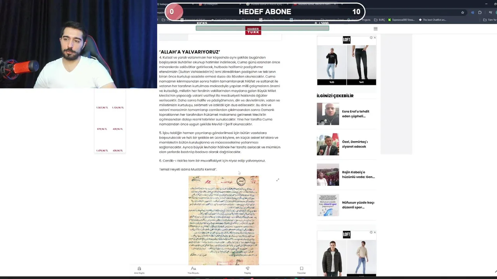Screen dimensions: 497x279
Task: Open the 'Esra Erol'u tehdit eden şüpheli' story
Action: pos(356,114)
